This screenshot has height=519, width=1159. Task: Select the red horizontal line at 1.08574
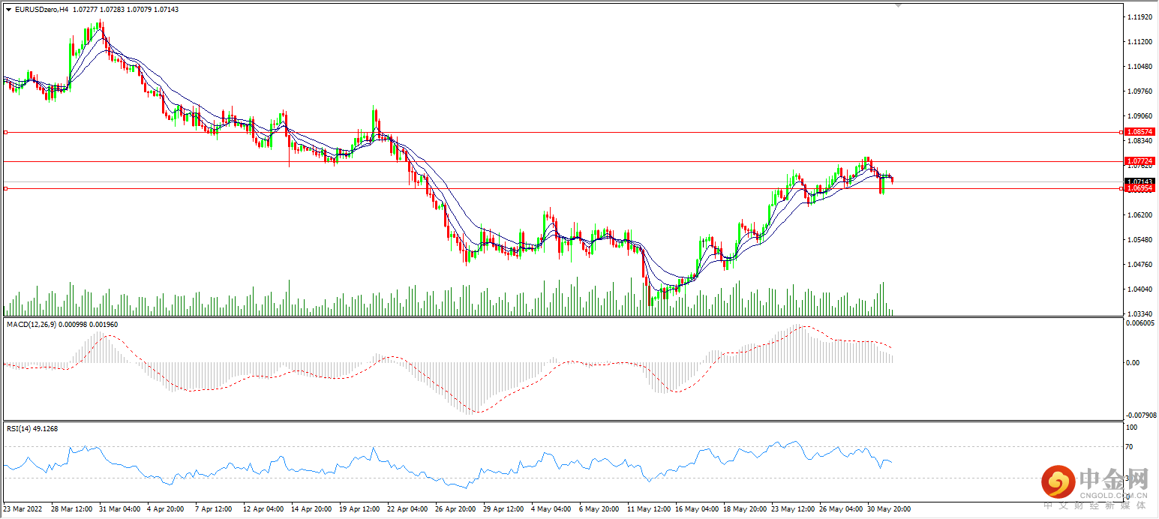(x=563, y=132)
